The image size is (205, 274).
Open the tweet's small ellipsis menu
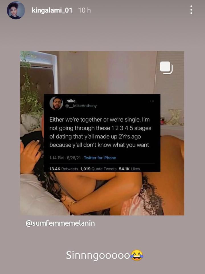[152, 101]
